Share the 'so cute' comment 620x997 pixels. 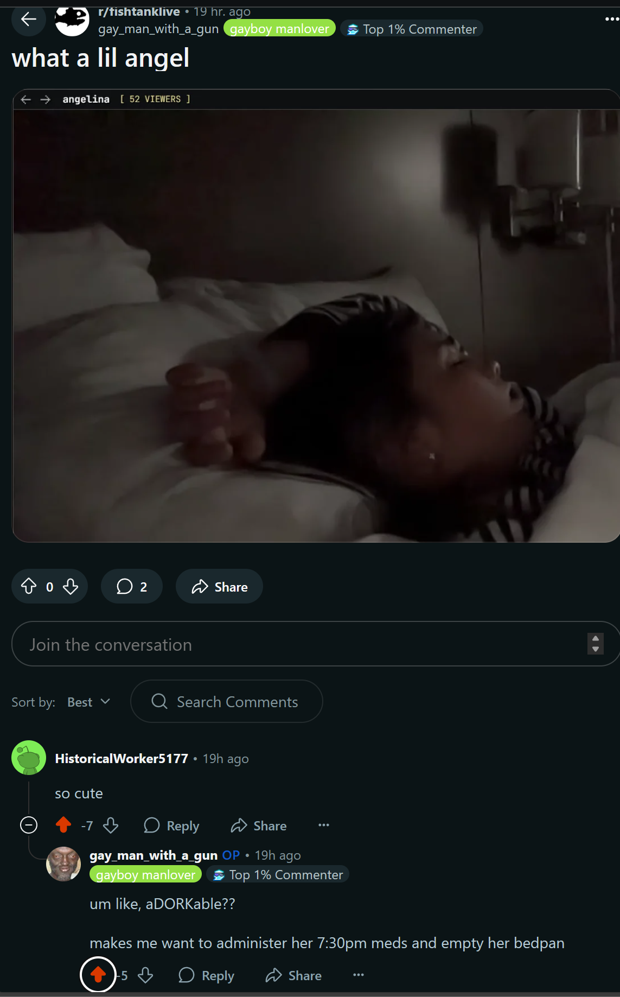tap(259, 825)
